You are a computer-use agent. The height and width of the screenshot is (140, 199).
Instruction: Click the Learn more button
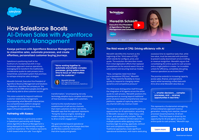click(x=160, y=129)
